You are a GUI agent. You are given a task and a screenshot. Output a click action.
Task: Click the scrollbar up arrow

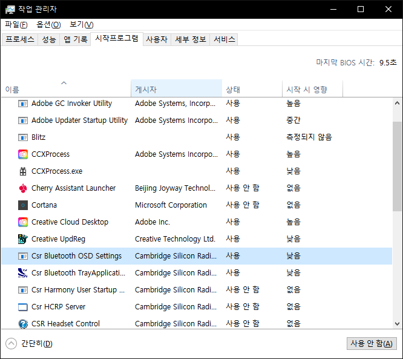click(x=397, y=103)
